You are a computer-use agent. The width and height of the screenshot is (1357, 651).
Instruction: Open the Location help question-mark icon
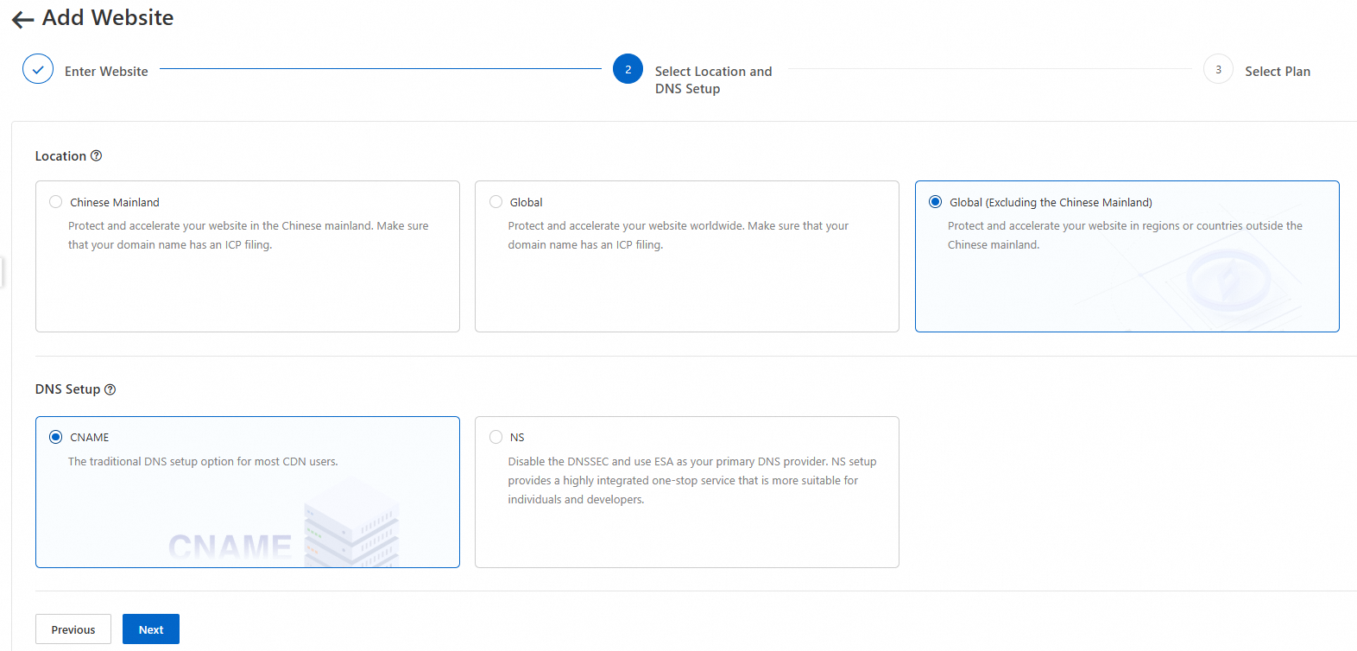point(97,155)
